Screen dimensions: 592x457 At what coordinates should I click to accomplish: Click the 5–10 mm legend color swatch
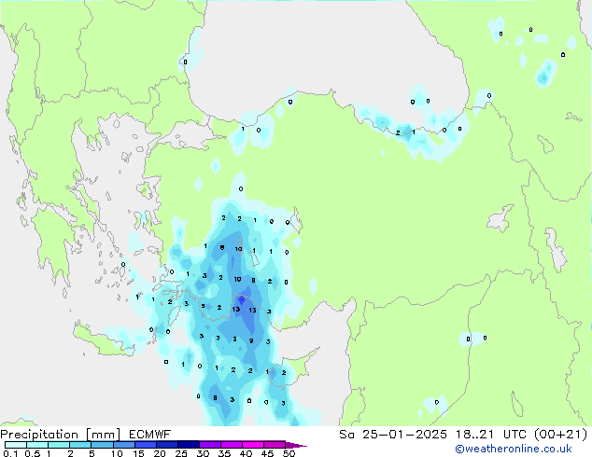(x=103, y=445)
